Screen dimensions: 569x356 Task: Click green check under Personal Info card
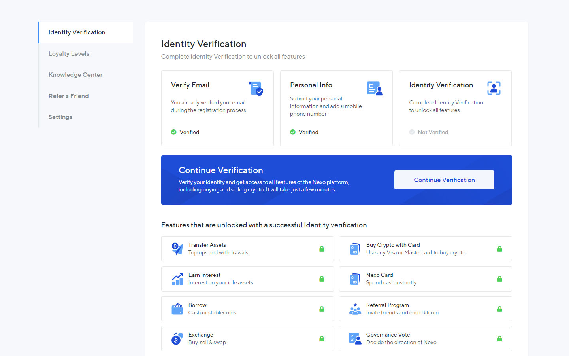293,132
